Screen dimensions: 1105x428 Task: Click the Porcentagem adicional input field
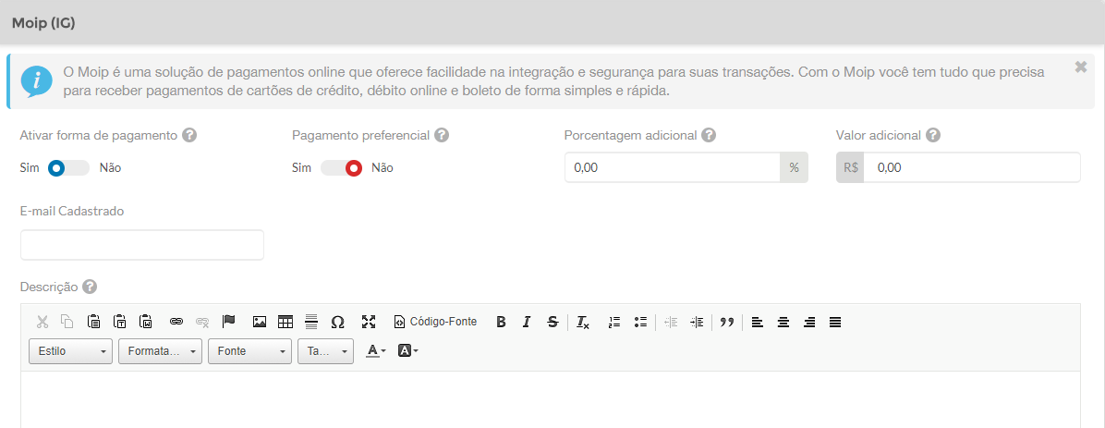pyautogui.click(x=673, y=168)
